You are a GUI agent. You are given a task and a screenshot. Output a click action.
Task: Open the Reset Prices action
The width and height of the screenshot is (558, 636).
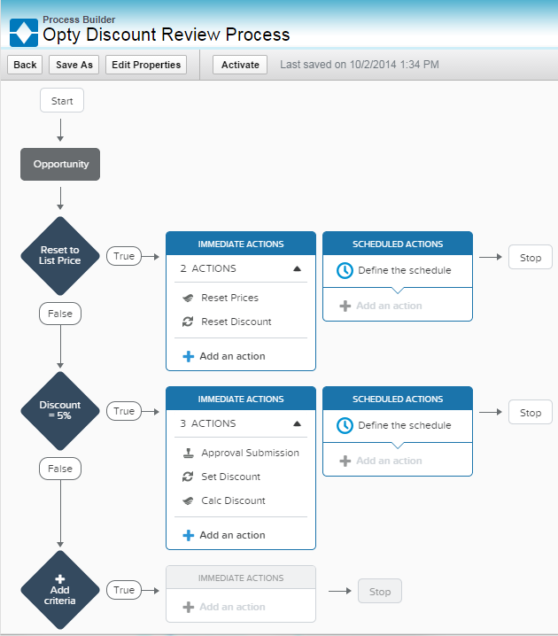point(229,298)
